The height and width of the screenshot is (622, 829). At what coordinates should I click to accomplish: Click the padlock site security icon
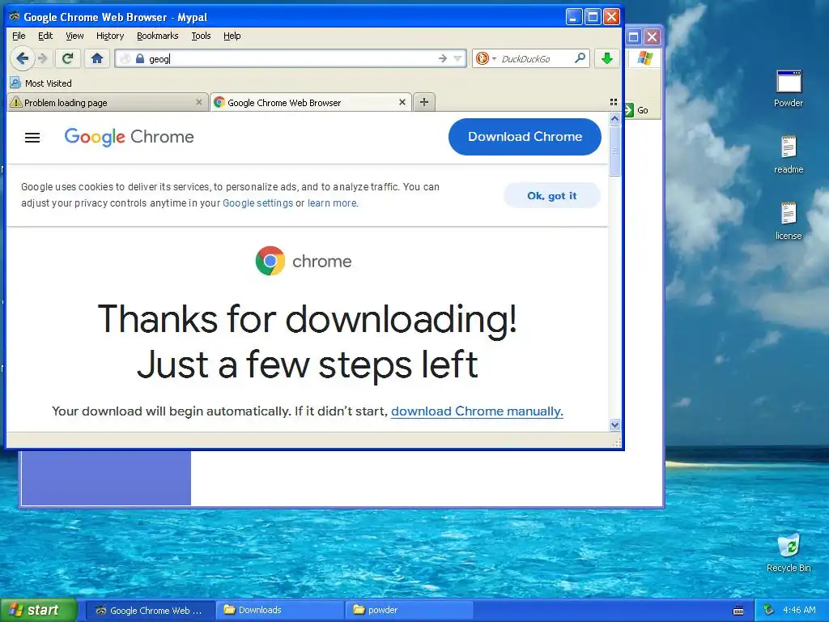(140, 58)
